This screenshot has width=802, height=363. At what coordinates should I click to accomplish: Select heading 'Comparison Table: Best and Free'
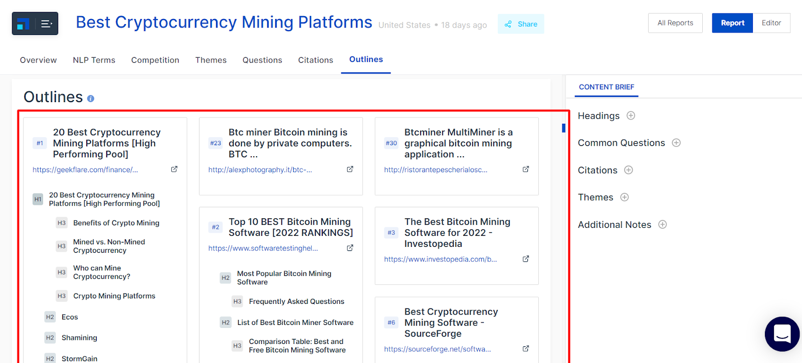click(x=297, y=345)
